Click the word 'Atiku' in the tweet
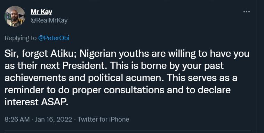The width and height of the screenshot is (264, 133). click(63, 53)
